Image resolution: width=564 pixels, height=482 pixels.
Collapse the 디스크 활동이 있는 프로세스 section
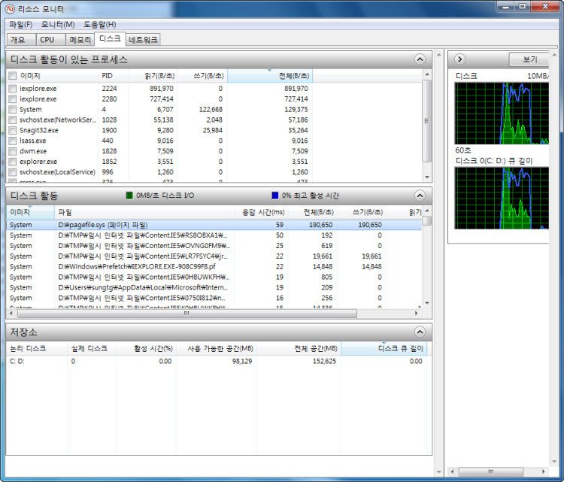pos(420,59)
